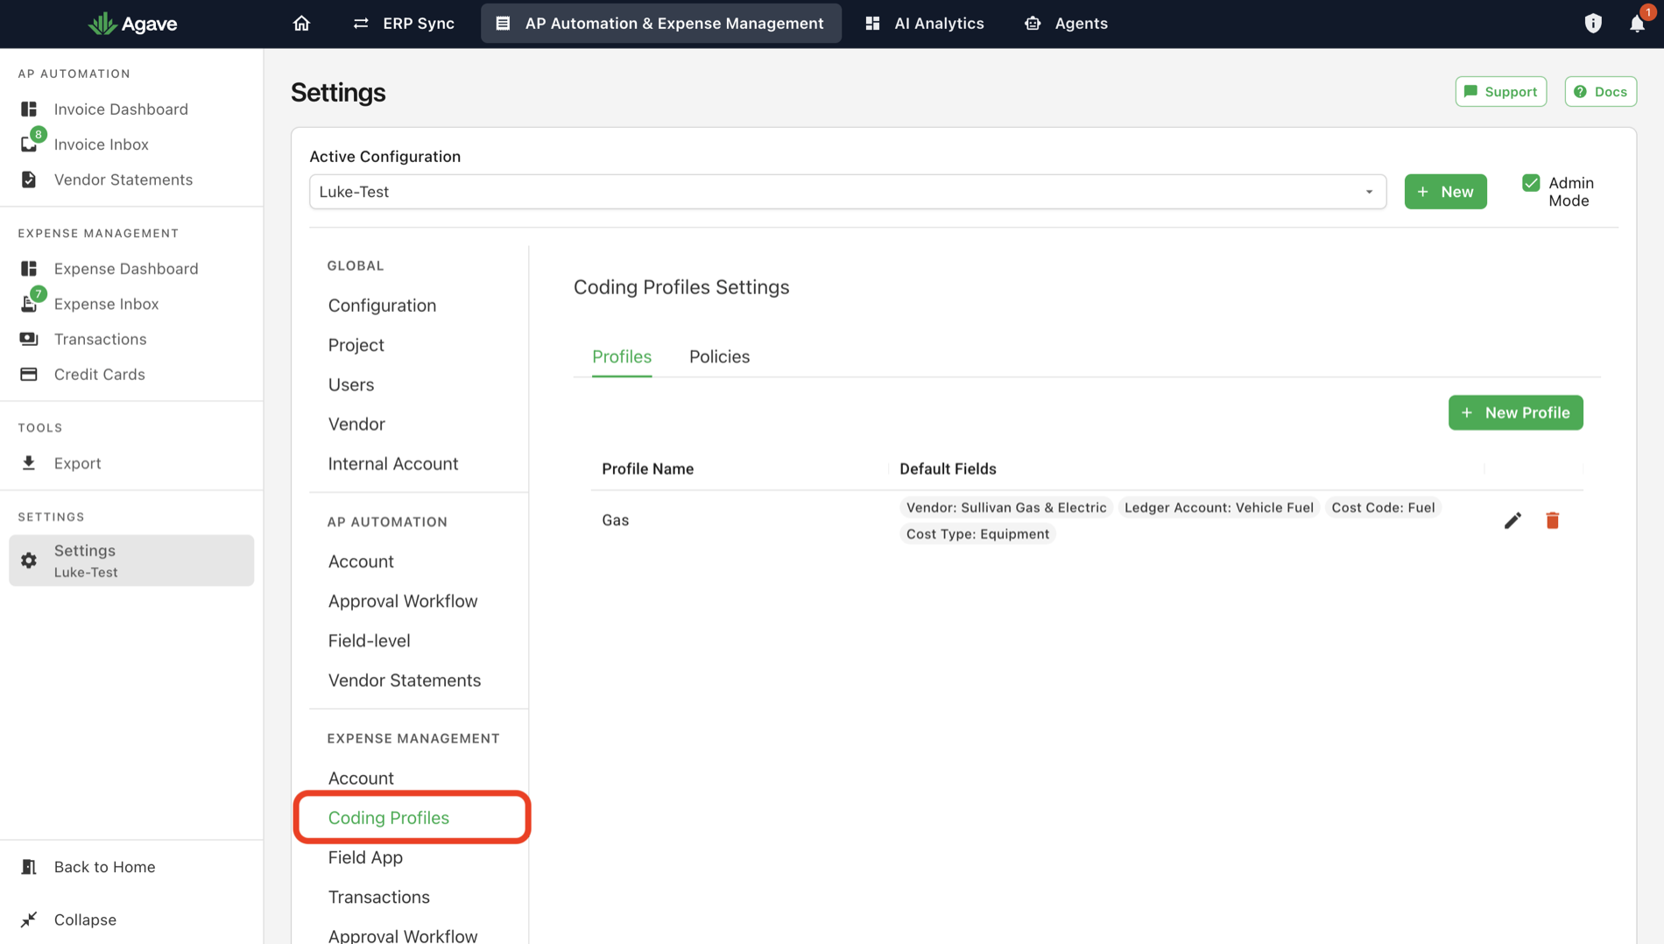Select the Profiles tab
Viewport: 1664px width, 944px height.
pos(622,356)
